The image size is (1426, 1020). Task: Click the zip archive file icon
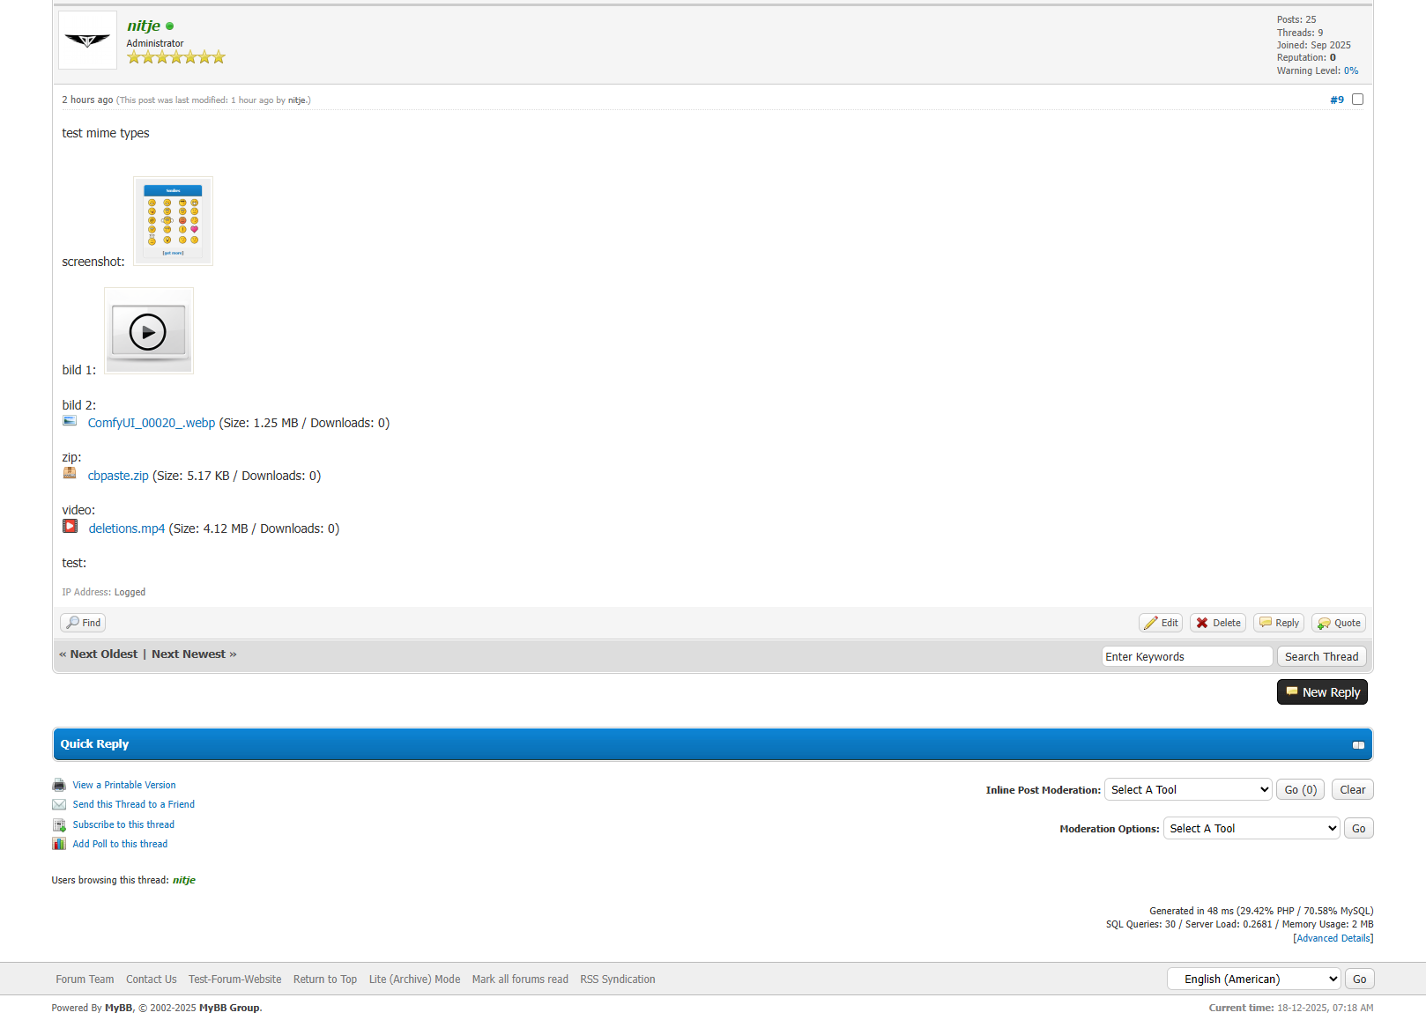[70, 474]
